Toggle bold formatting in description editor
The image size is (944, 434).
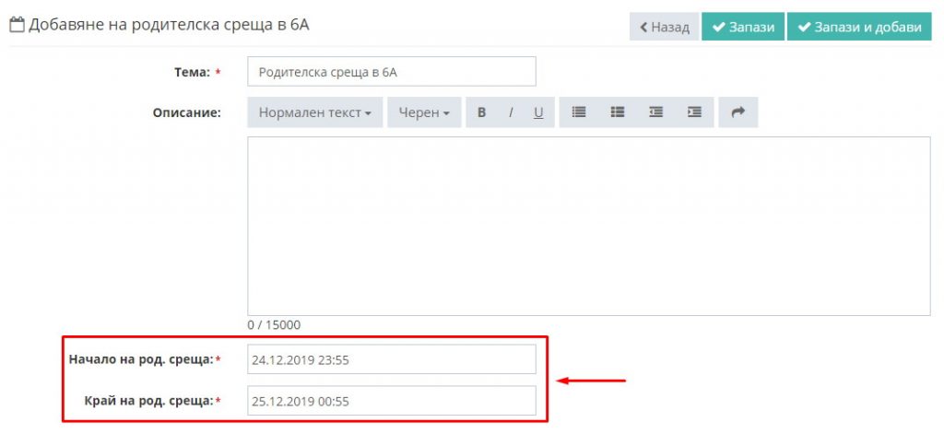click(x=481, y=112)
